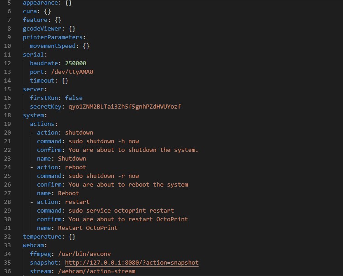This screenshot has width=343, height=276.
Task: Click the movementSpeed key
Action: tap(54, 46)
